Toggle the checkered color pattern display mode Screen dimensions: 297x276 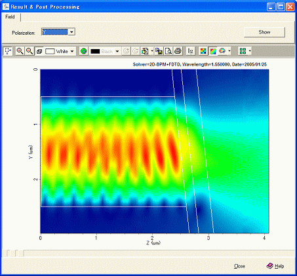coord(203,51)
